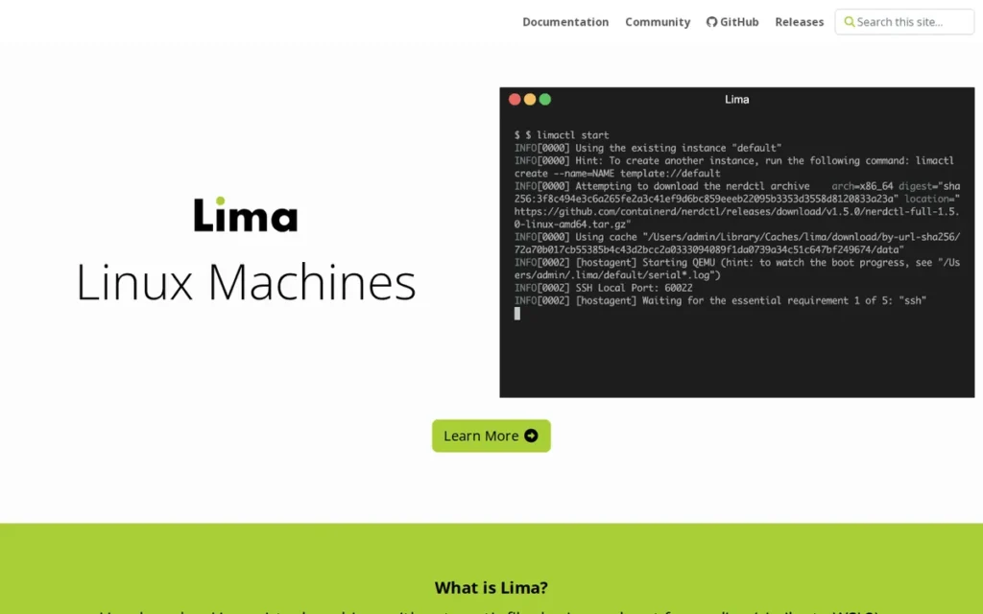Image resolution: width=983 pixels, height=614 pixels.
Task: Click the 'Linux Machines' heading
Action: point(246,282)
